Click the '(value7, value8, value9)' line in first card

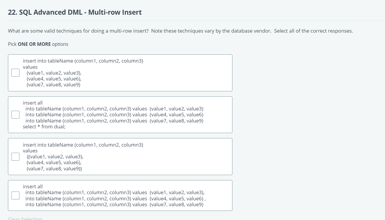[x=53, y=85]
